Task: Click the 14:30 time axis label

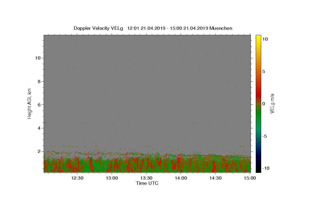Action: (x=215, y=178)
